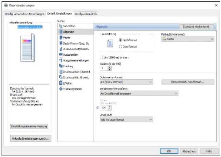This screenshot has height=157, width=221.
Task: Click Benutzerdef. Pap.format button
Action: (x=188, y=82)
